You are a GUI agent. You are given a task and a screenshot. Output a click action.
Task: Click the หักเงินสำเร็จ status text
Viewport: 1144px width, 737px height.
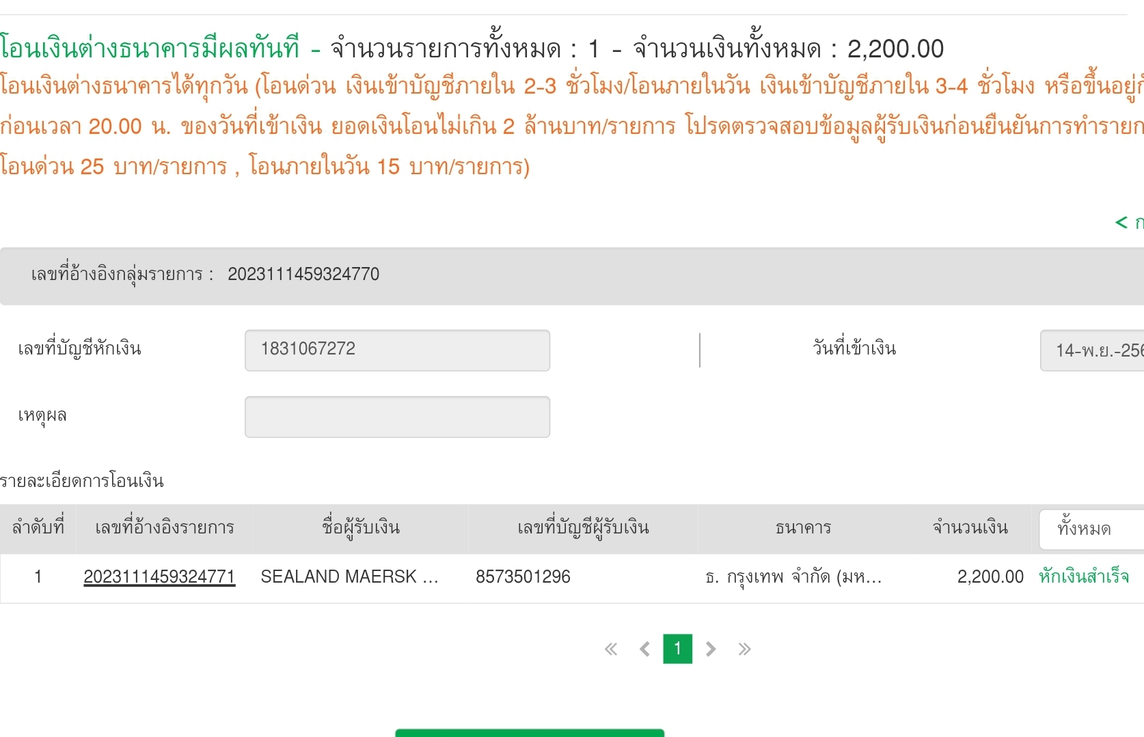[1084, 577]
